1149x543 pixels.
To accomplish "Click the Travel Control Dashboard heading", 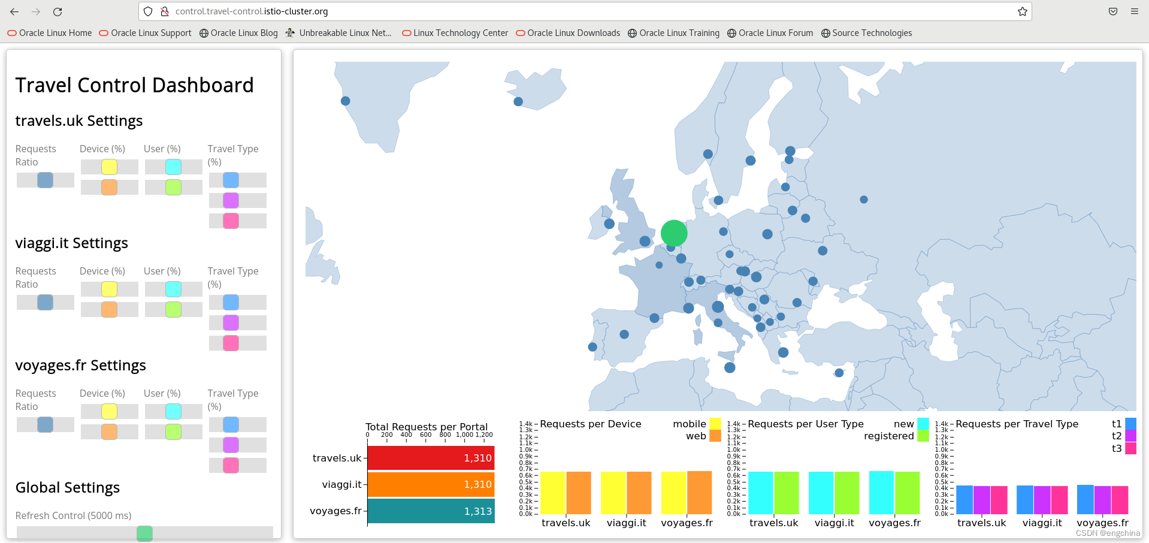I will pyautogui.click(x=134, y=85).
